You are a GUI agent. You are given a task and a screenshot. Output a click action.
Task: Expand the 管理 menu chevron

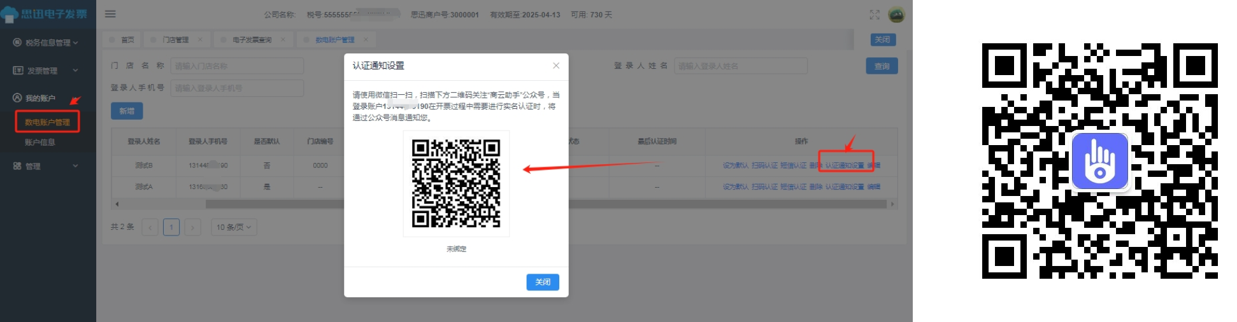[x=75, y=166]
